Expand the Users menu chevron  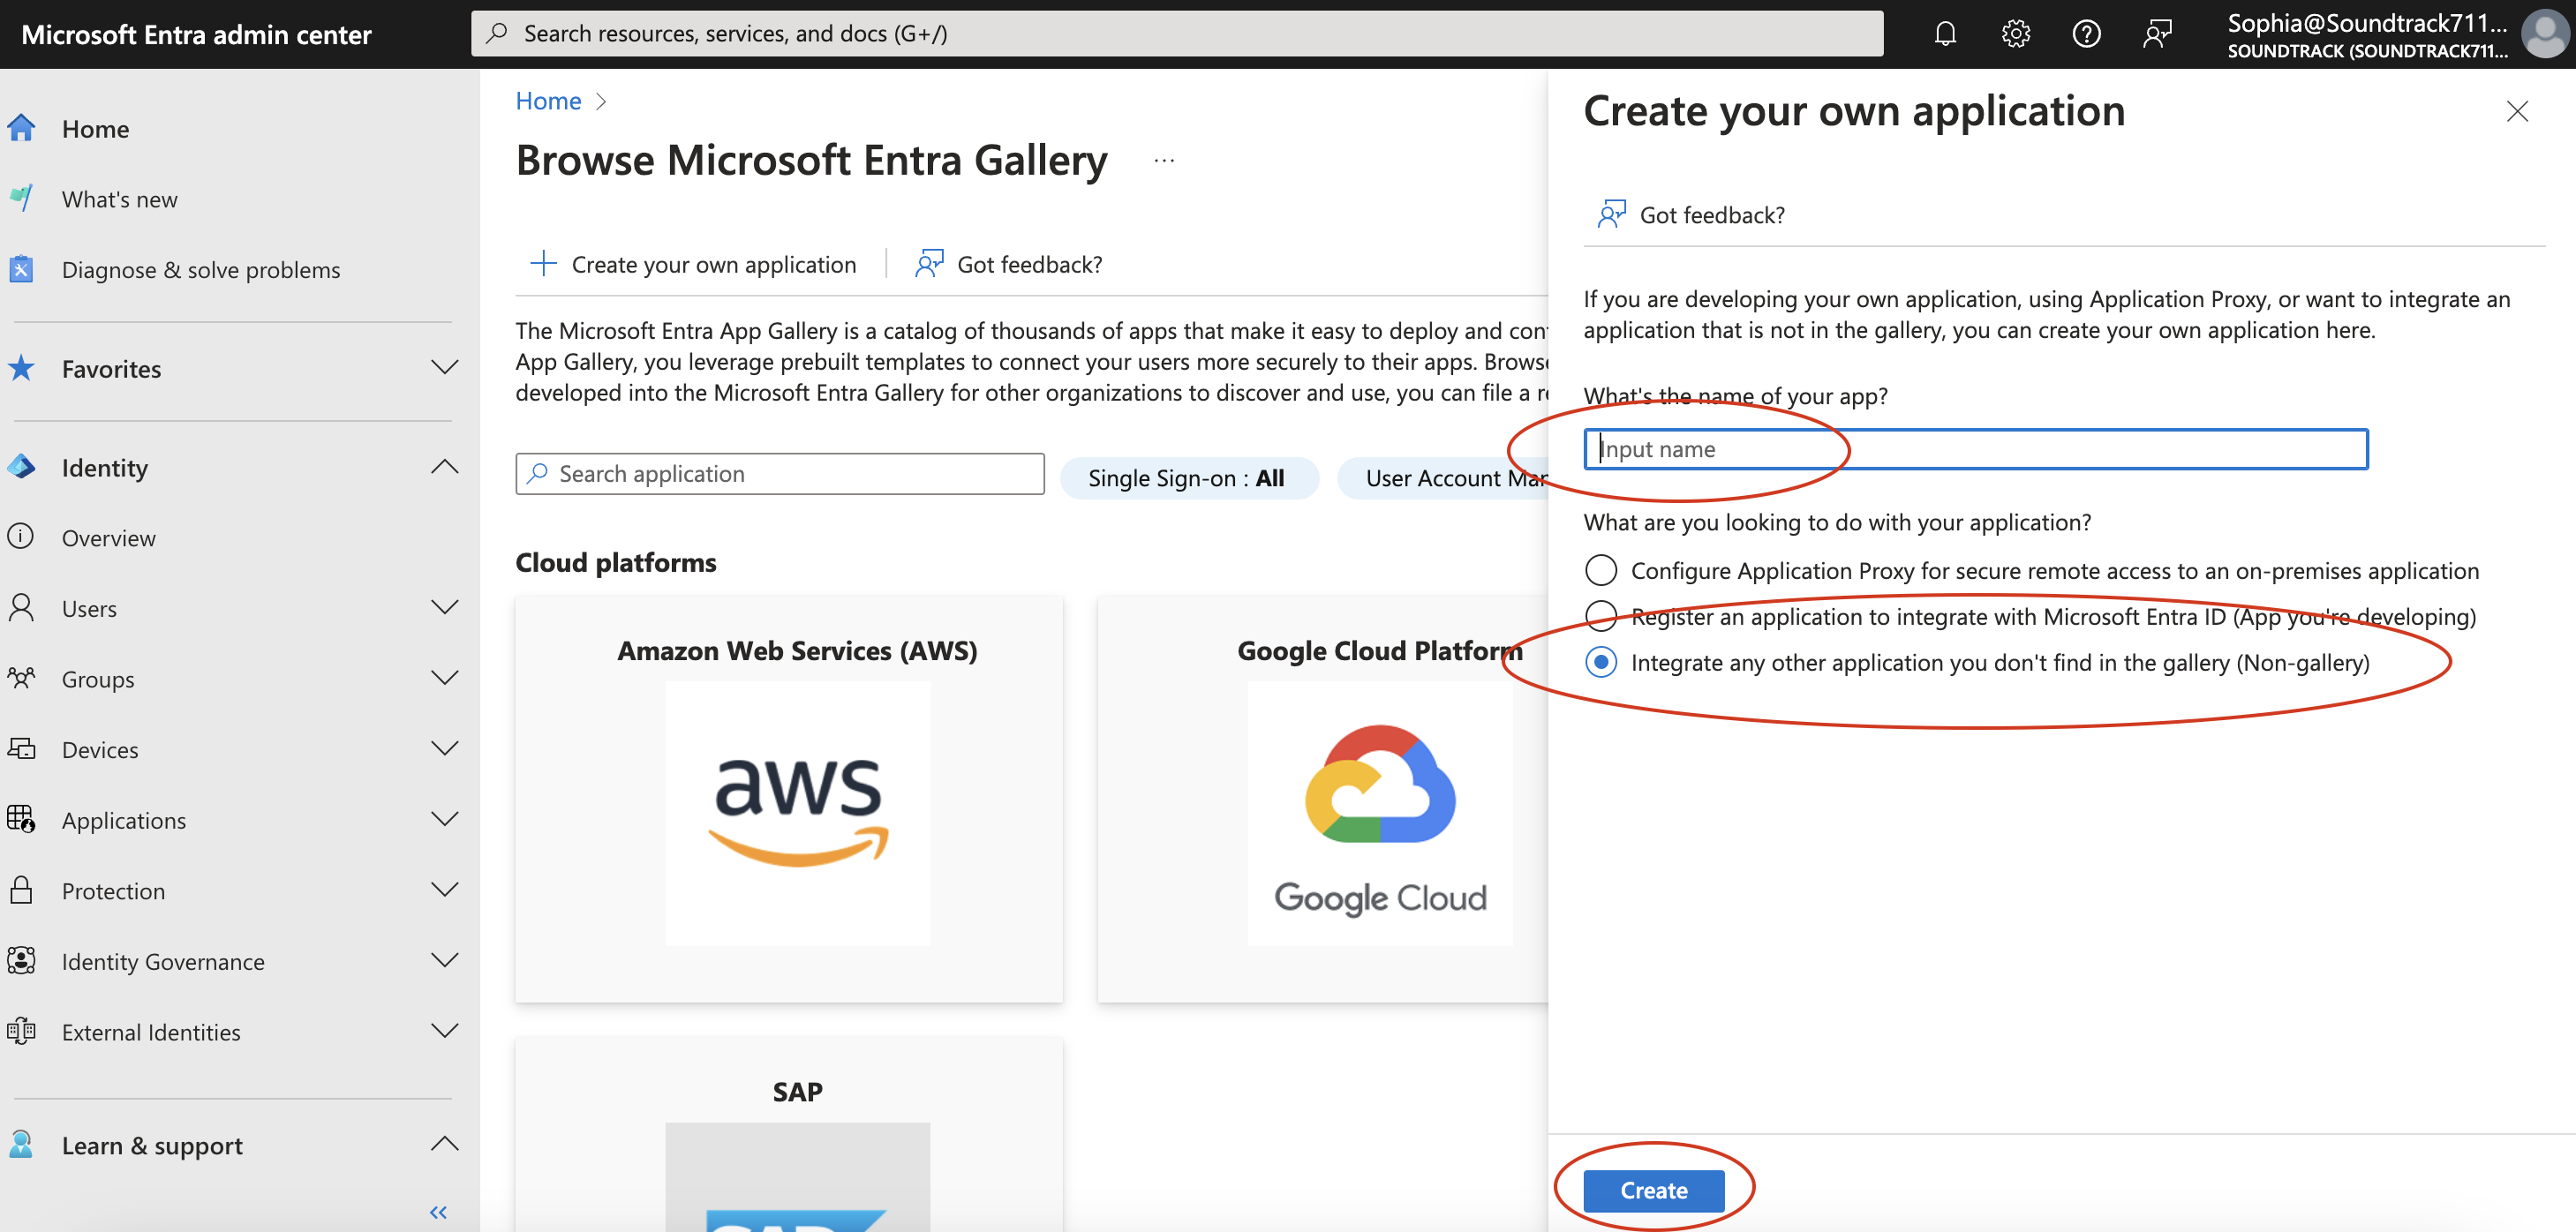[x=444, y=607]
